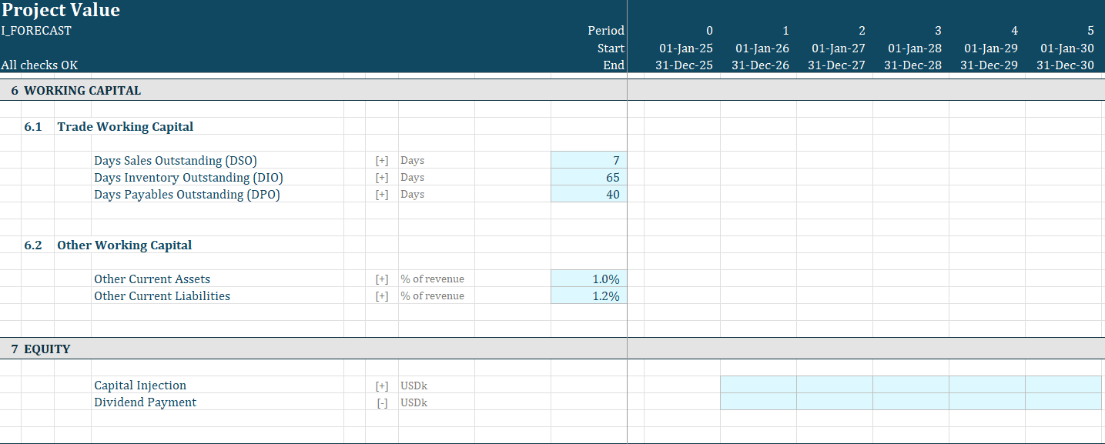Select the Other Current Assets 1.0% cell
The height and width of the screenshot is (444, 1105).
coord(589,279)
